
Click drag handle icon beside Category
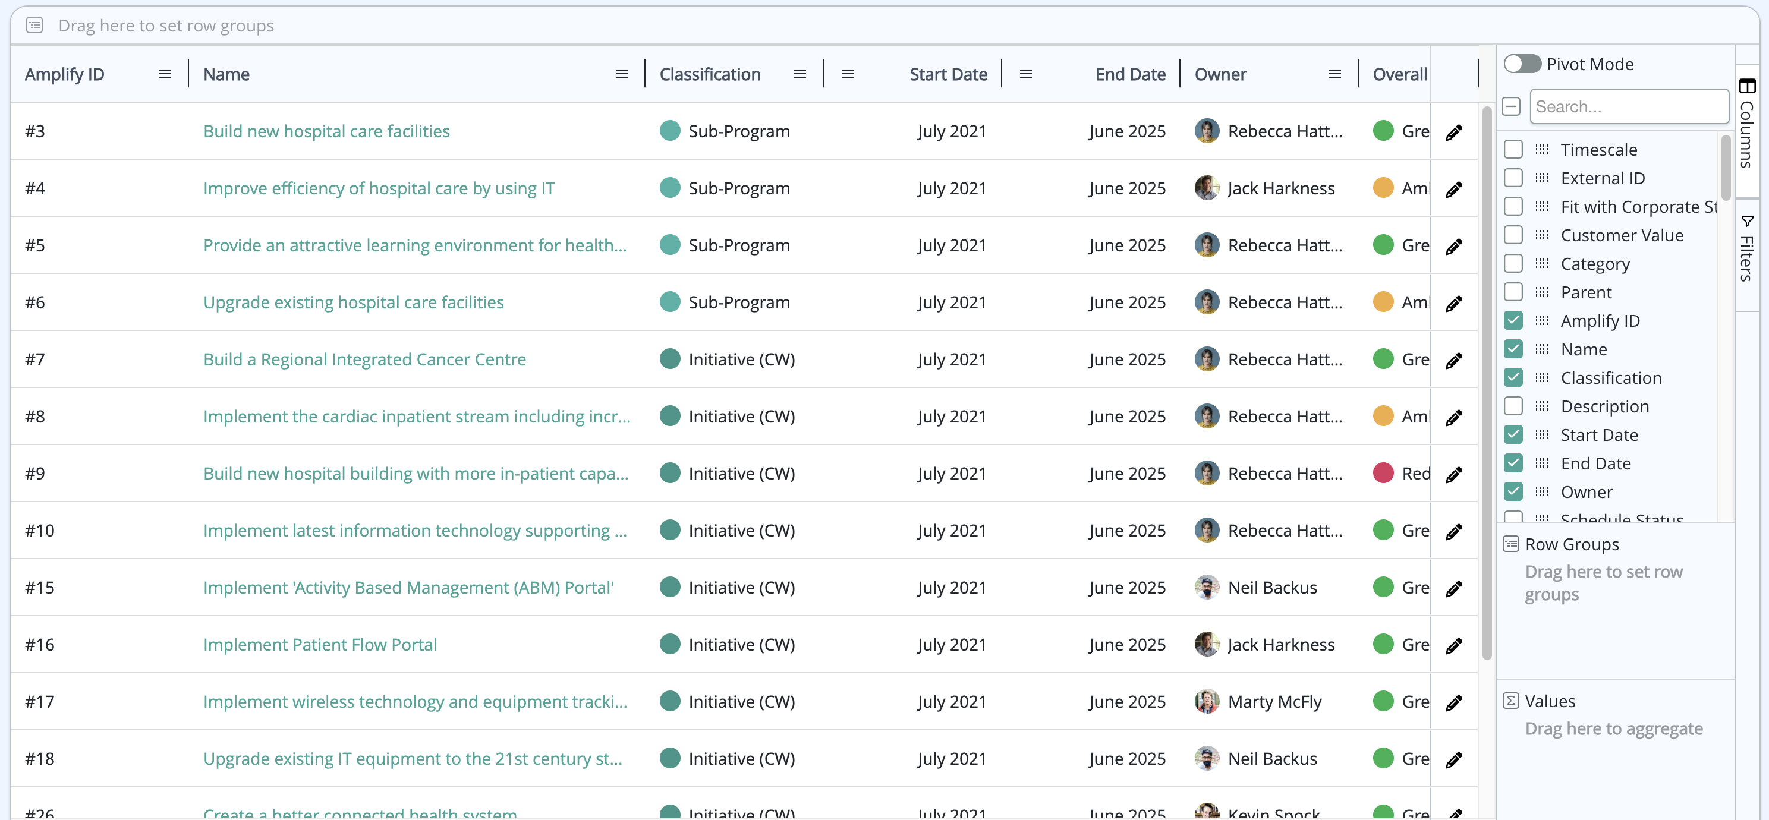(x=1542, y=263)
